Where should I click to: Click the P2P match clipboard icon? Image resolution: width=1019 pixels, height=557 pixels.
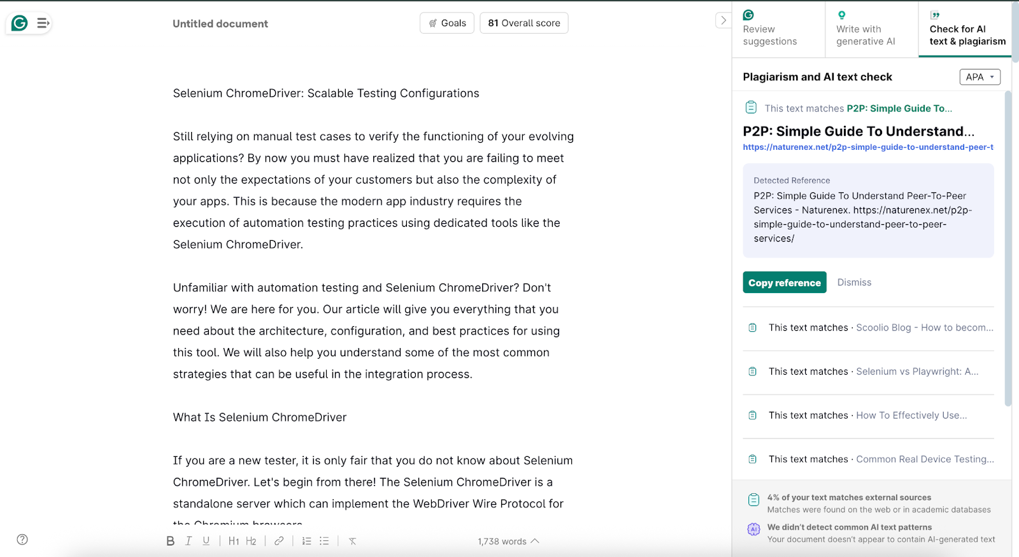coord(752,108)
